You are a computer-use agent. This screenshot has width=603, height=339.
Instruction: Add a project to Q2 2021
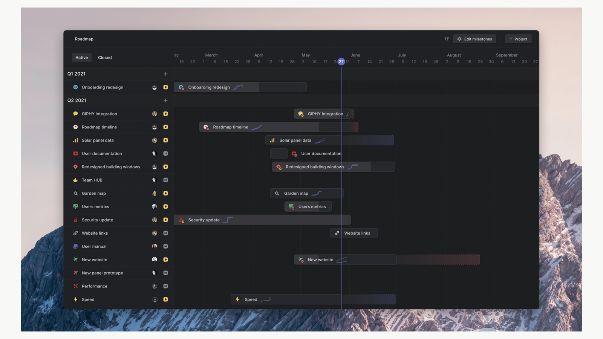[x=165, y=100]
